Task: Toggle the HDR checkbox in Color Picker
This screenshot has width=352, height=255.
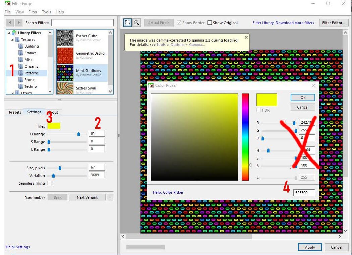Action: pyautogui.click(x=258, y=110)
